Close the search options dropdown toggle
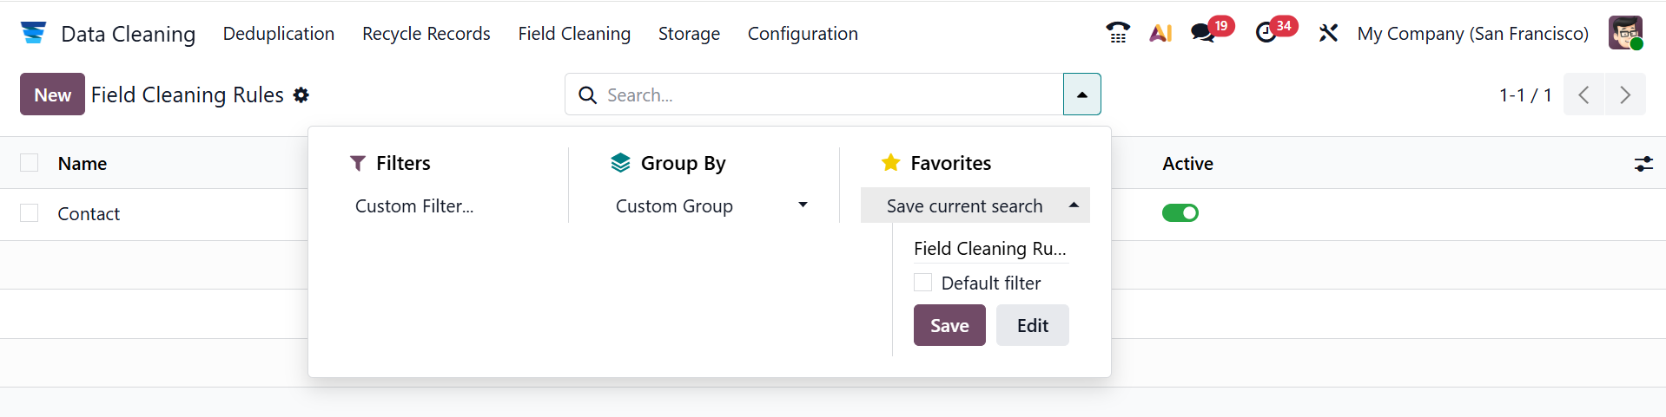This screenshot has width=1666, height=417. click(x=1081, y=94)
